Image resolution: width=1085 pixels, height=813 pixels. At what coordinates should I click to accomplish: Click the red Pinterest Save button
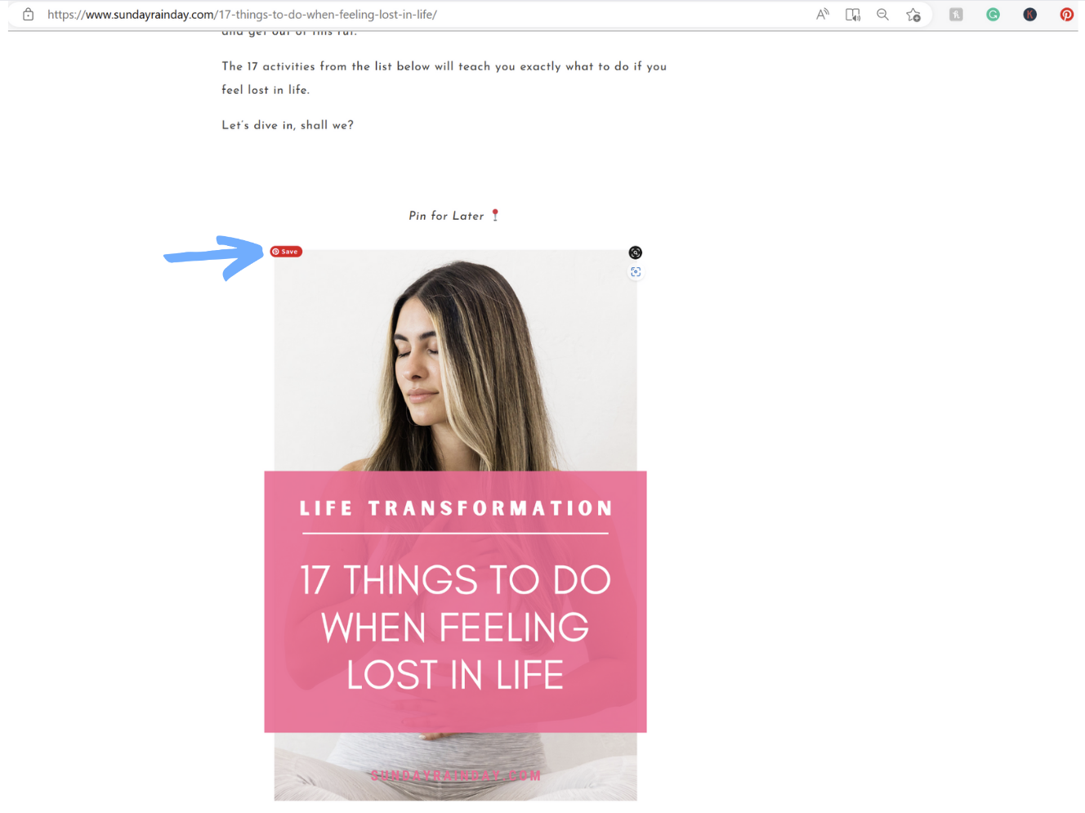pos(286,252)
